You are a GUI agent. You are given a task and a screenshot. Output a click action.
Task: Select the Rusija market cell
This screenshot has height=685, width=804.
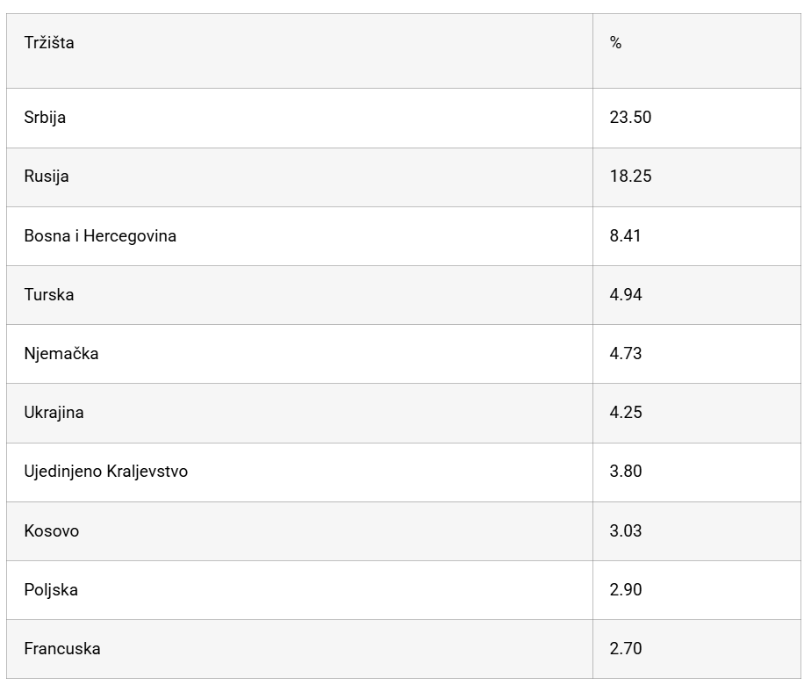click(x=299, y=177)
